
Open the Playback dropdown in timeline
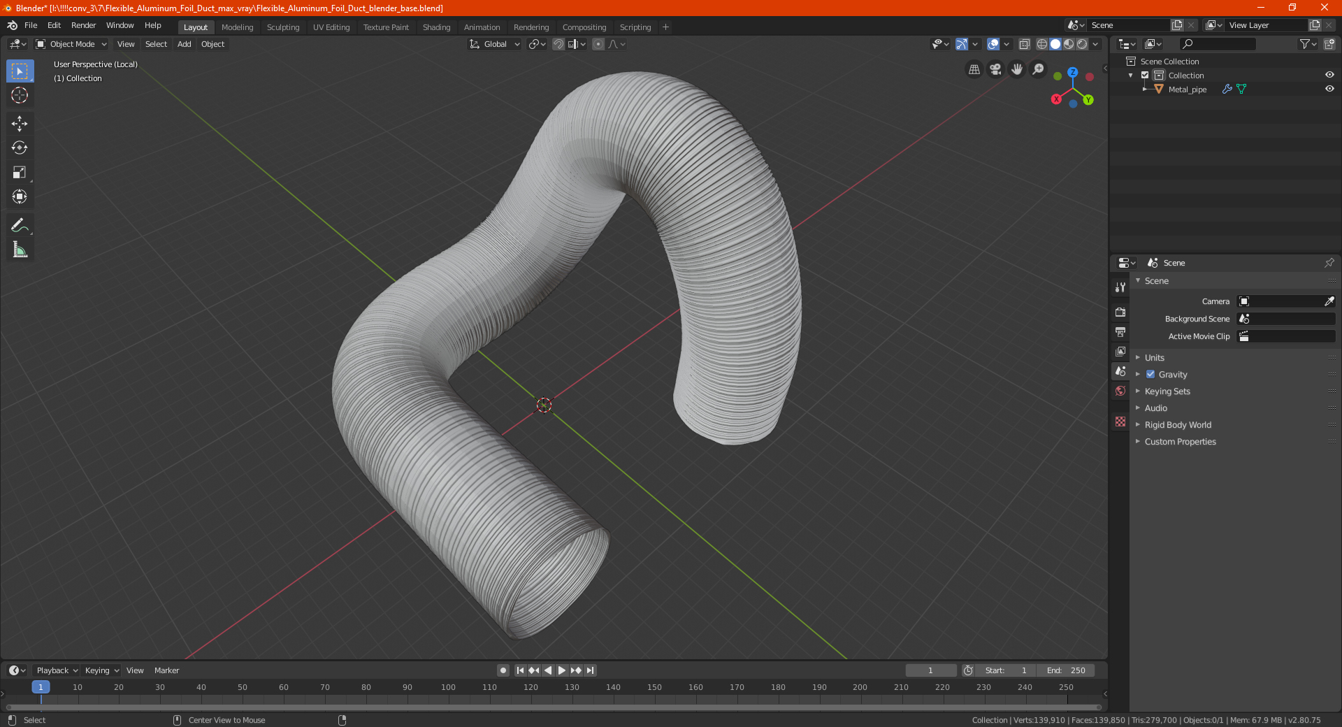(x=57, y=670)
